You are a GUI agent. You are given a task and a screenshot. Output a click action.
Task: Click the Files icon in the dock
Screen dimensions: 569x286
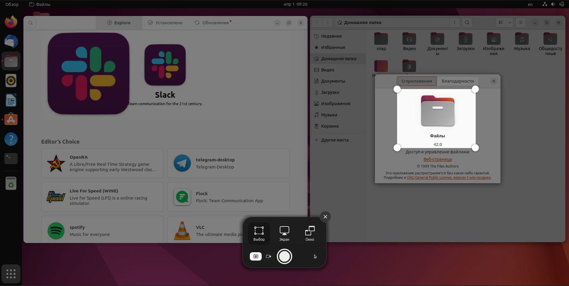pyautogui.click(x=11, y=61)
